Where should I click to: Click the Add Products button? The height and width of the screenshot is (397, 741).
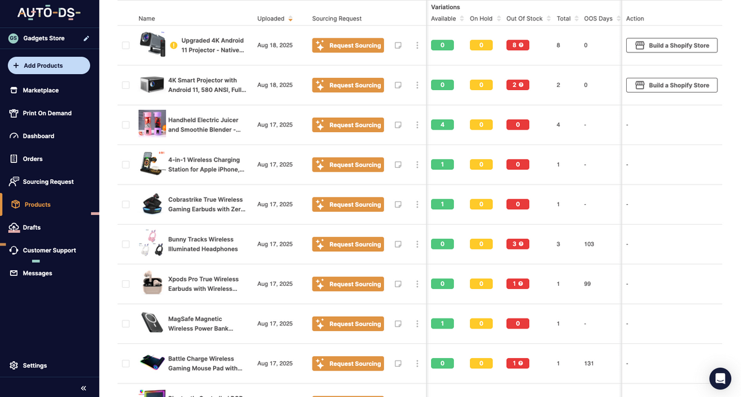pyautogui.click(x=48, y=65)
